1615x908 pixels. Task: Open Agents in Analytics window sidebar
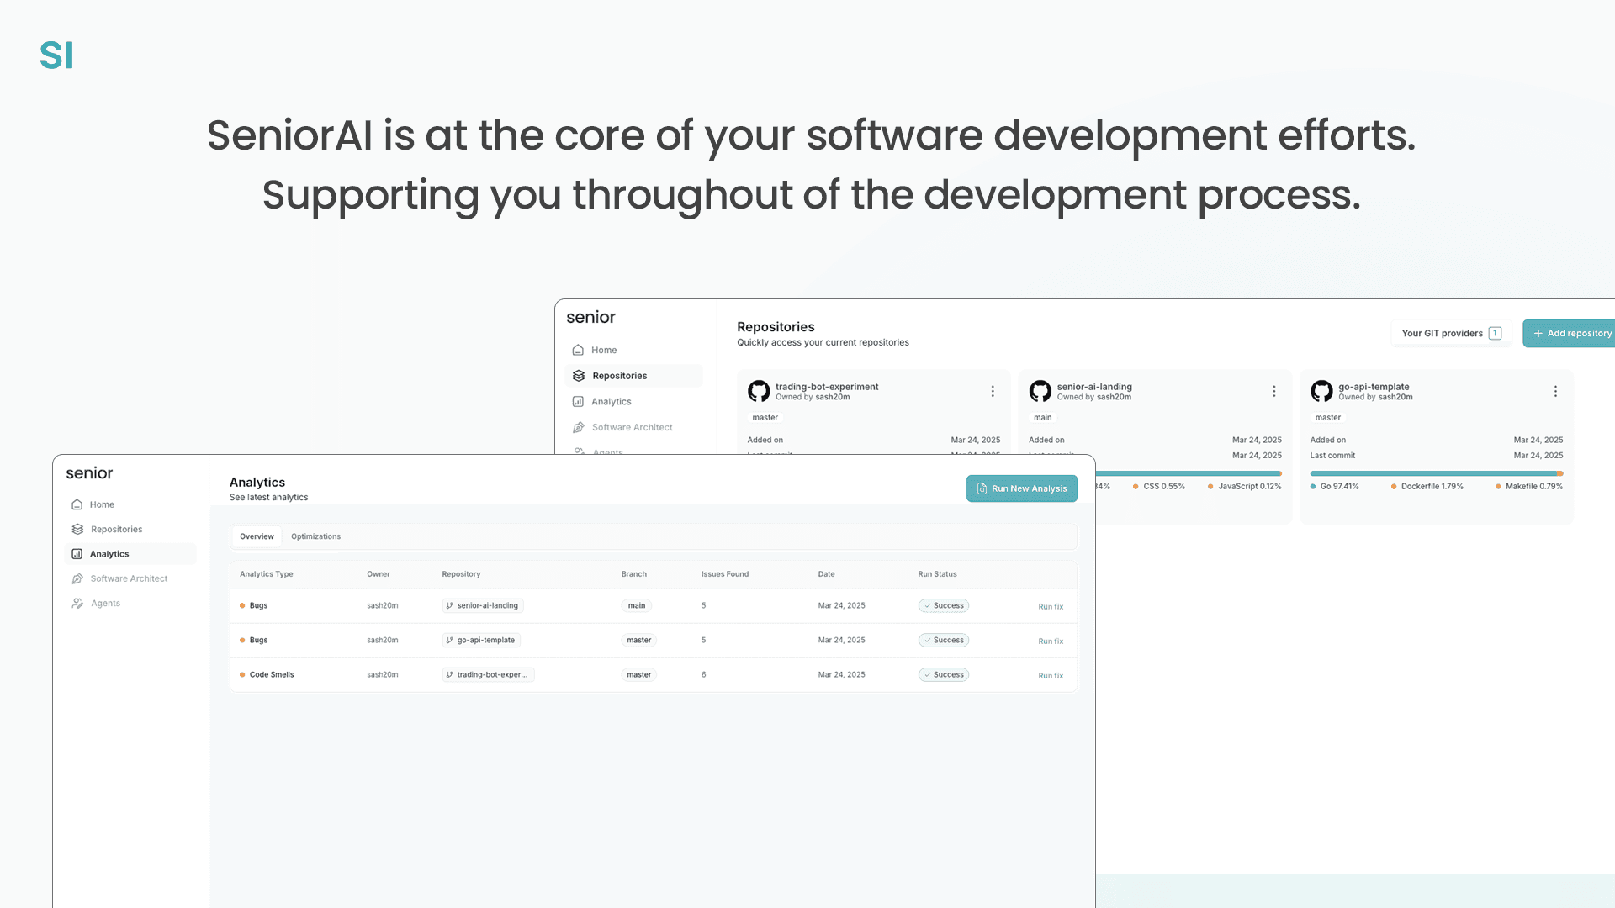[105, 603]
